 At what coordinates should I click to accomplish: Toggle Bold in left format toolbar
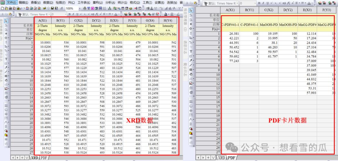click(69, 14)
